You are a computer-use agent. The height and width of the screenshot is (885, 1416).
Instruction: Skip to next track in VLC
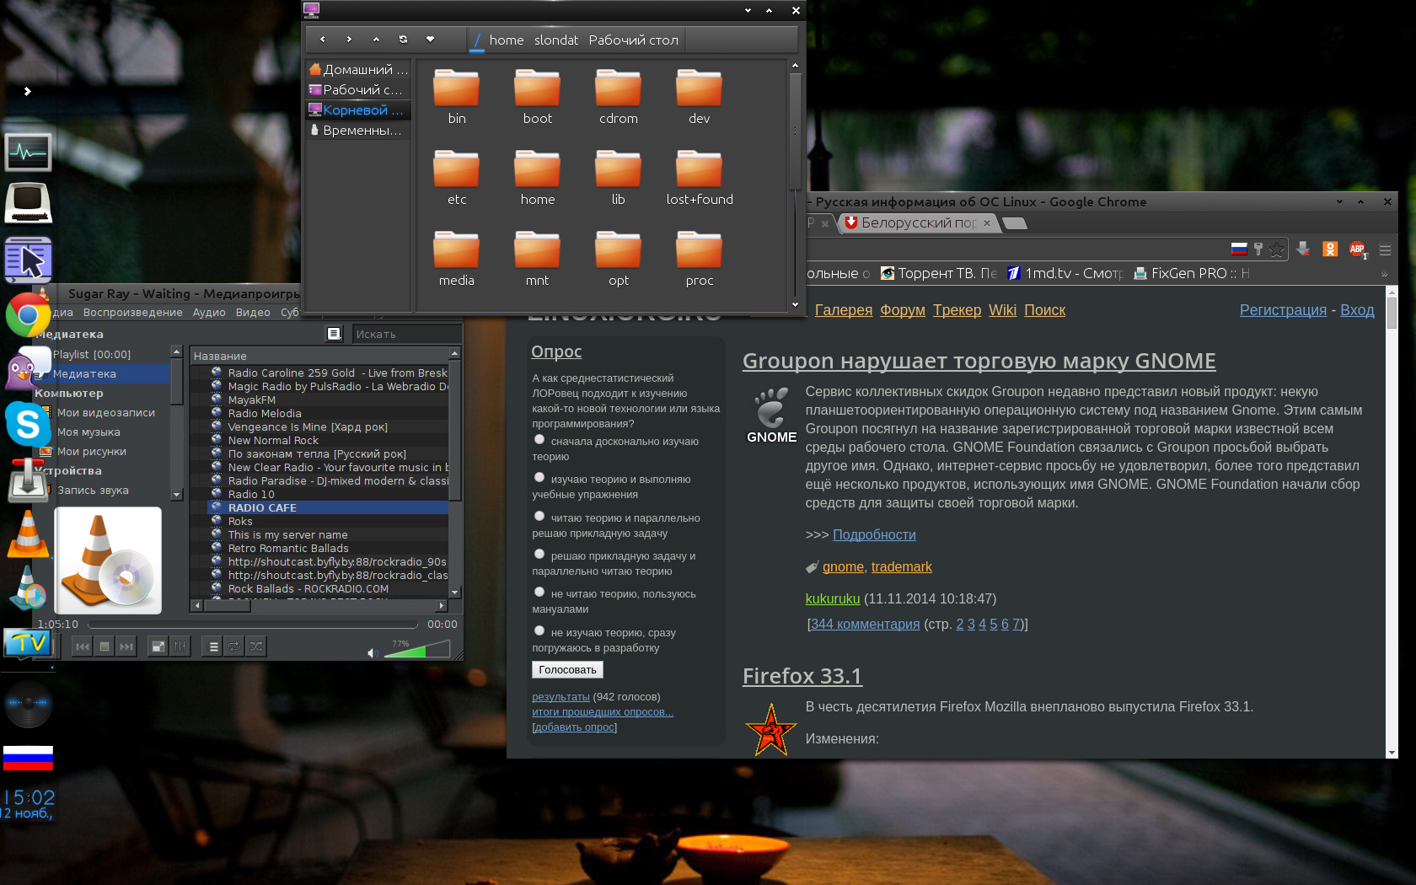click(x=126, y=646)
